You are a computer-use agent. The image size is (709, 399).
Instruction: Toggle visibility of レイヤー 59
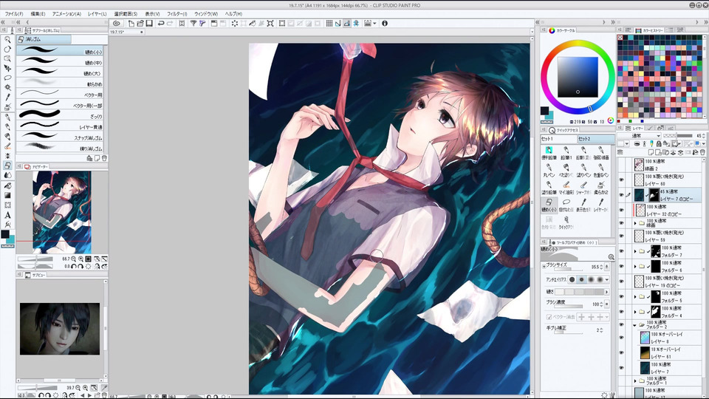[621, 236]
